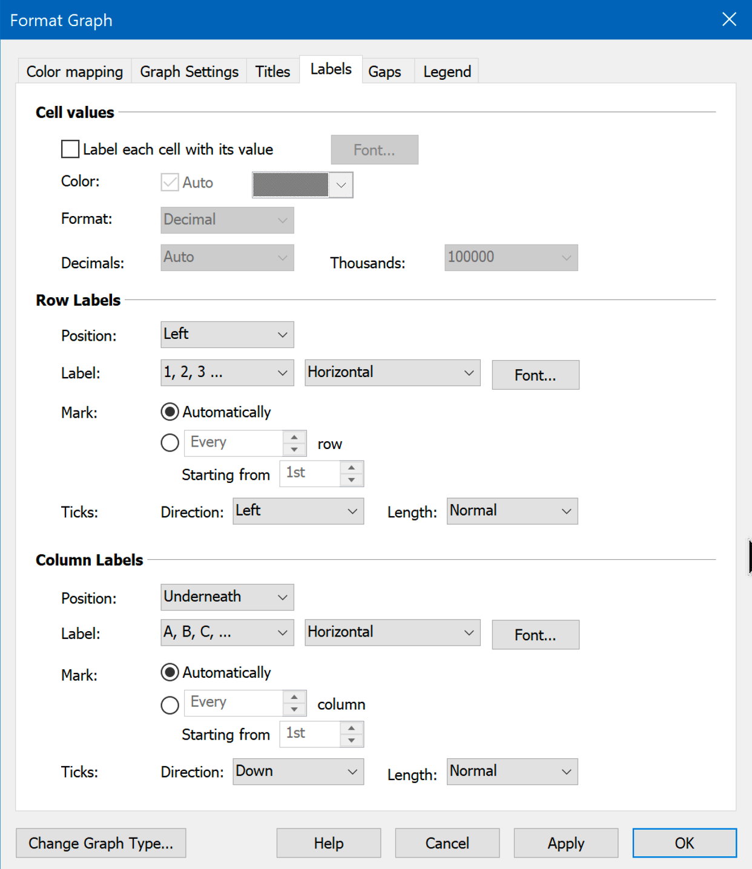Choose Automatically for column label marks
Viewport: 752px width, 869px height.
[x=170, y=672]
